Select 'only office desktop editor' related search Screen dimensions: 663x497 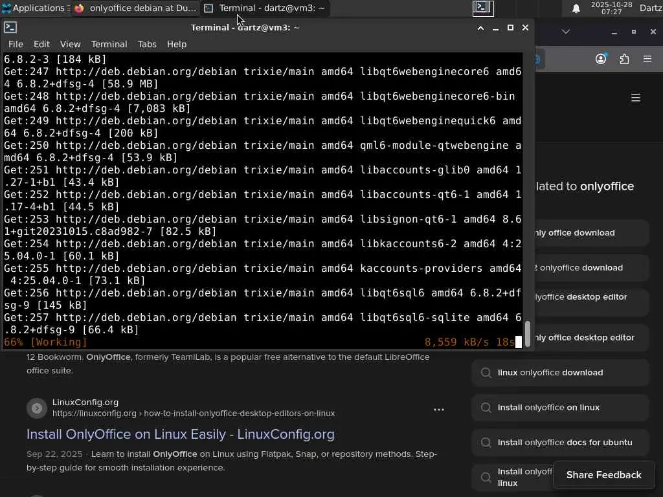click(x=592, y=338)
